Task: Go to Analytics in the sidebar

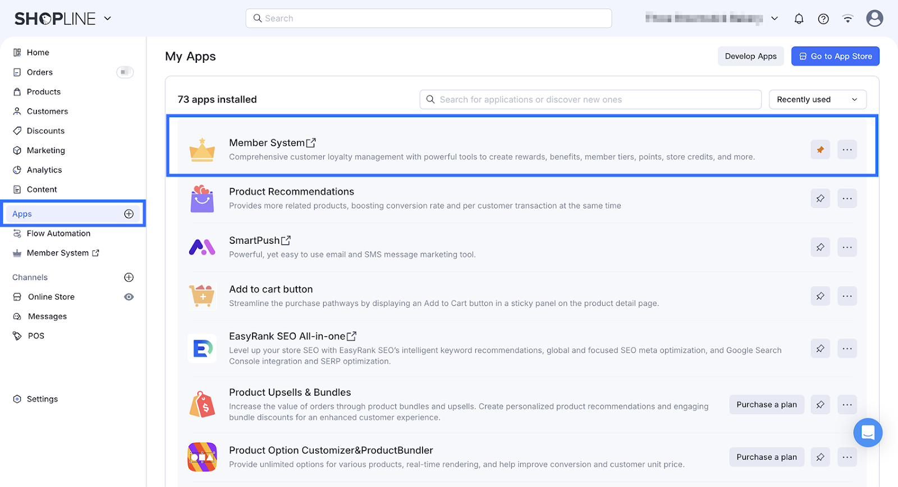Action: (44, 170)
